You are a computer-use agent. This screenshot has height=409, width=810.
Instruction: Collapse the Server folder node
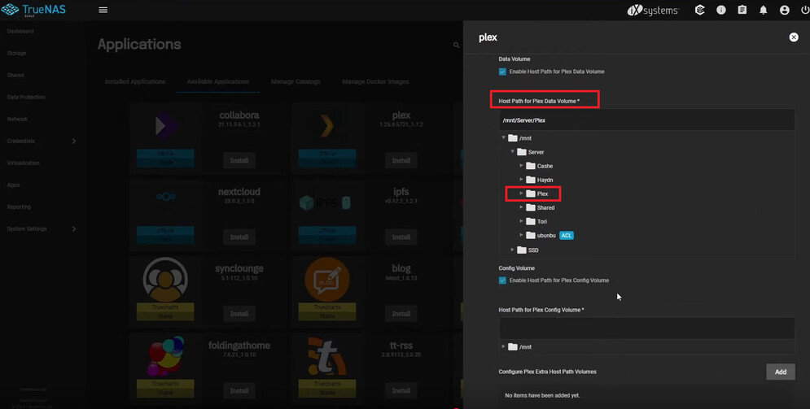(512, 151)
